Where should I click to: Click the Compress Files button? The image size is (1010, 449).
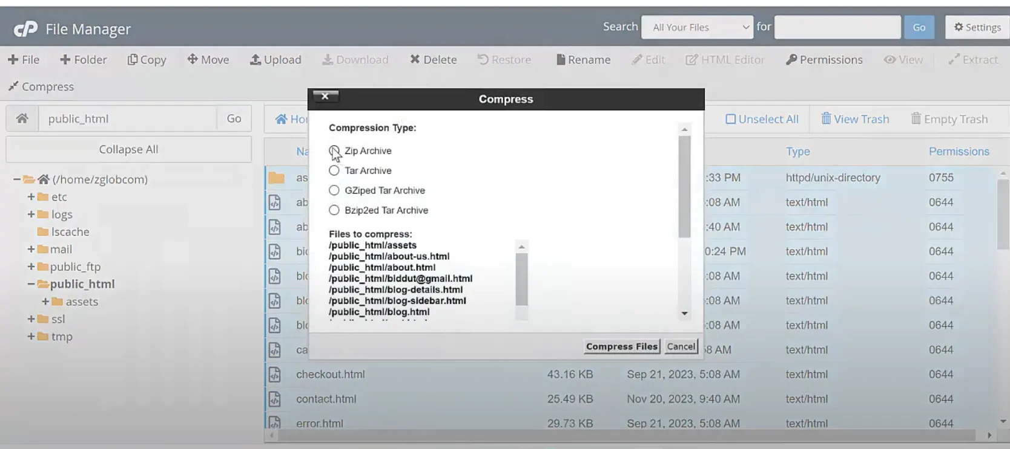[621, 346]
